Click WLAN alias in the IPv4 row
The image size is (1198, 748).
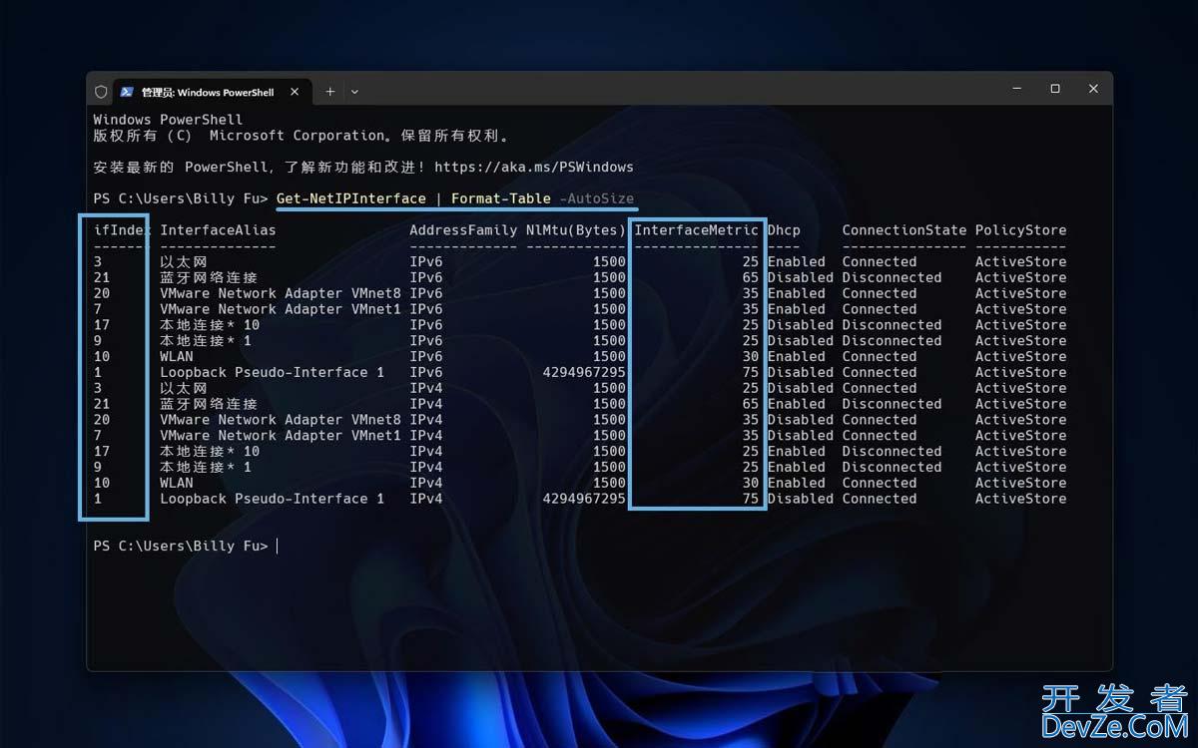click(x=177, y=483)
